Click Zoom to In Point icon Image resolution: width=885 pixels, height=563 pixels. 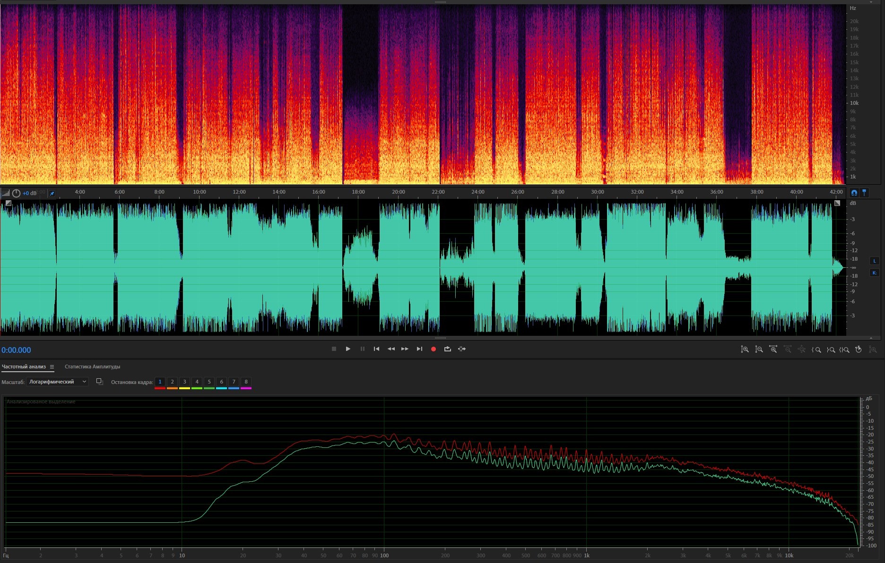click(x=816, y=350)
